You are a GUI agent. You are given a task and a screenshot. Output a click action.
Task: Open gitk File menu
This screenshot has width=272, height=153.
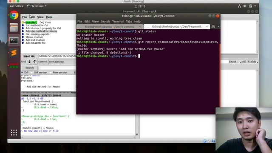click(25, 17)
